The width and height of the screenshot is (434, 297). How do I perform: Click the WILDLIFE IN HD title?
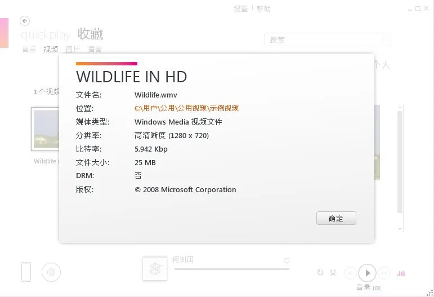tap(132, 77)
